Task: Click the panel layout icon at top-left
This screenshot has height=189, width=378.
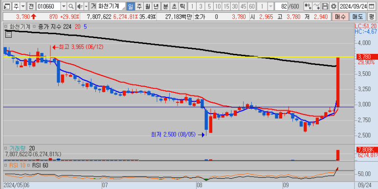Action: [x=8, y=6]
